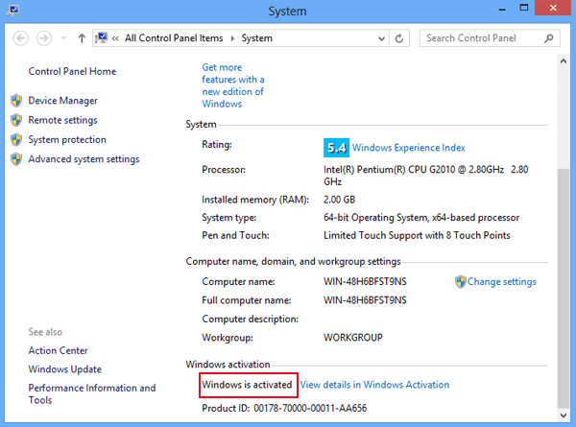This screenshot has width=576, height=427.
Task: Expand the address bar history dropdown
Action: point(382,38)
